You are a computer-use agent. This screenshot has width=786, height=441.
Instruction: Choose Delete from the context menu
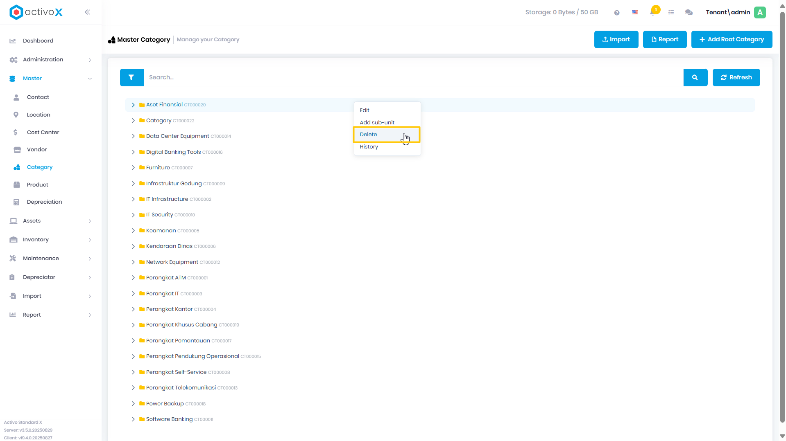click(x=387, y=135)
